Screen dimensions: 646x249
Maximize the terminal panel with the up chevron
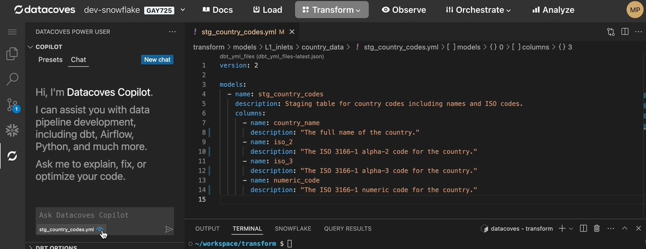[625, 228]
